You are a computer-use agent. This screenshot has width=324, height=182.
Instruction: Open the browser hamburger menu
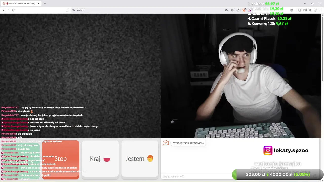320,10
